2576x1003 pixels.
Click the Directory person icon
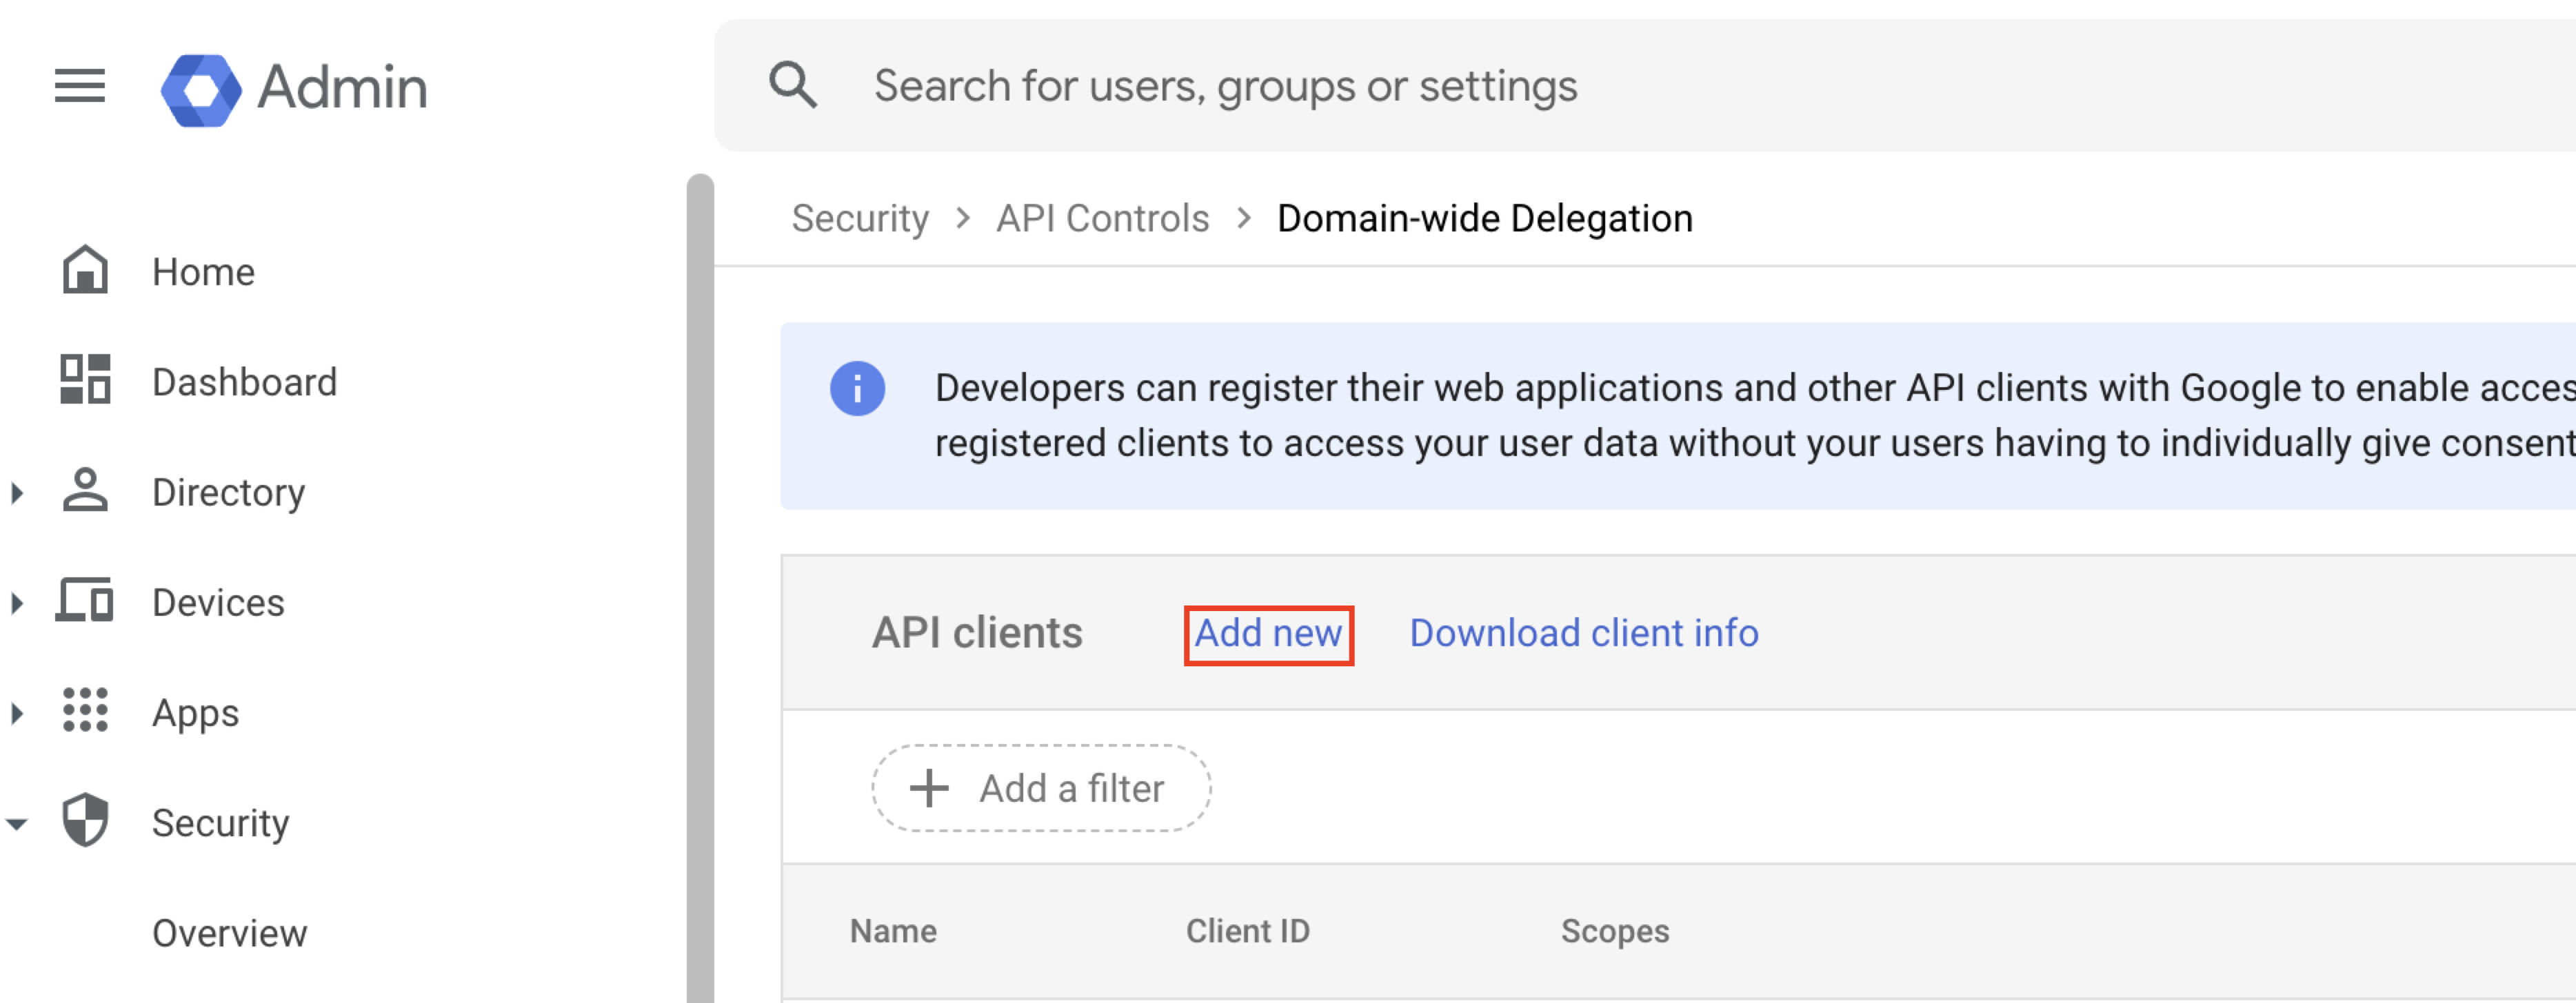85,490
